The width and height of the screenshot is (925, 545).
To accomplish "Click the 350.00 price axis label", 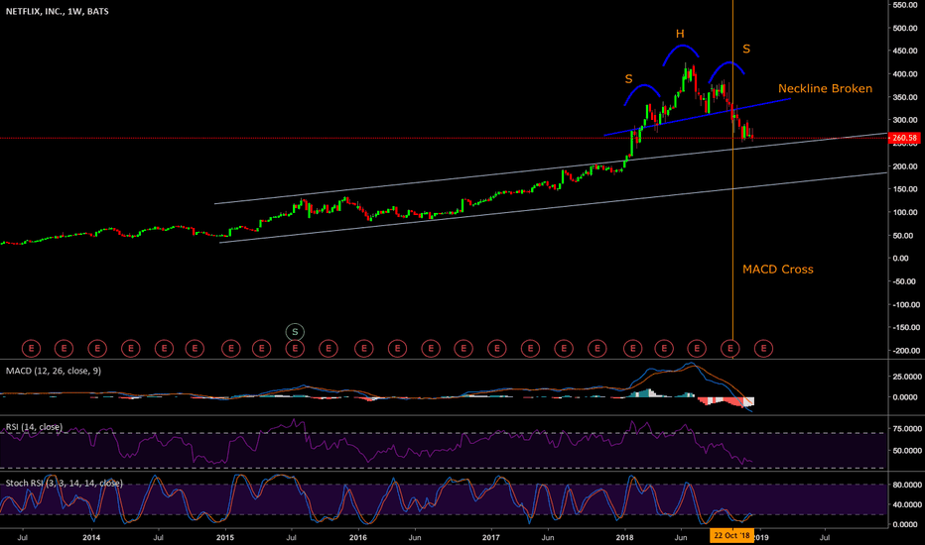I will tap(905, 97).
